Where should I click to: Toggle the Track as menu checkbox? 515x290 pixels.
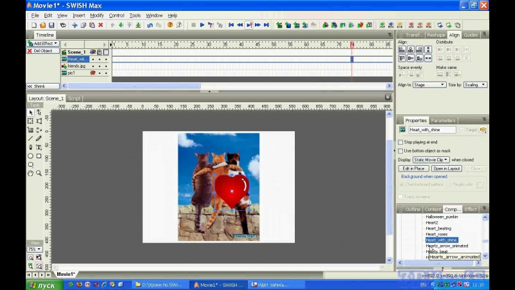(x=400, y=197)
